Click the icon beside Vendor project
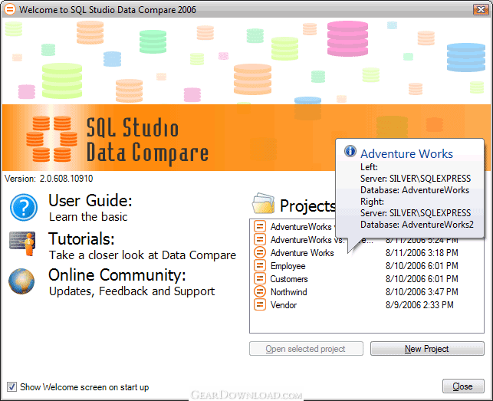Screen dimensions: 493x401 point(260,304)
